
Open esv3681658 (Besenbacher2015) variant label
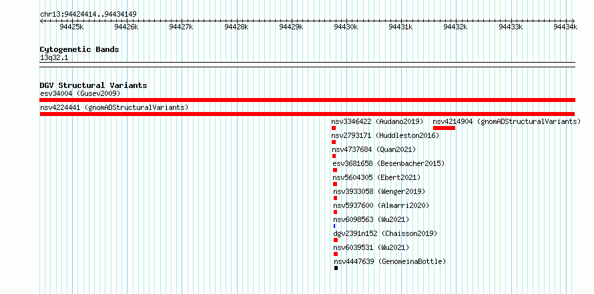[388, 163]
